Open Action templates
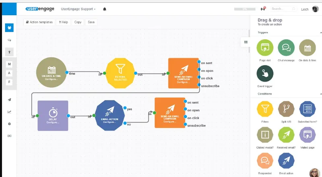This screenshot has height=177, width=322. point(39,22)
